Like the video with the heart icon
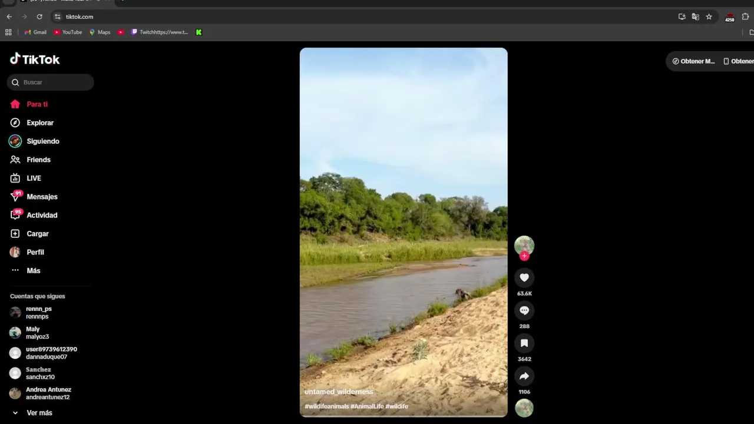 (x=524, y=277)
